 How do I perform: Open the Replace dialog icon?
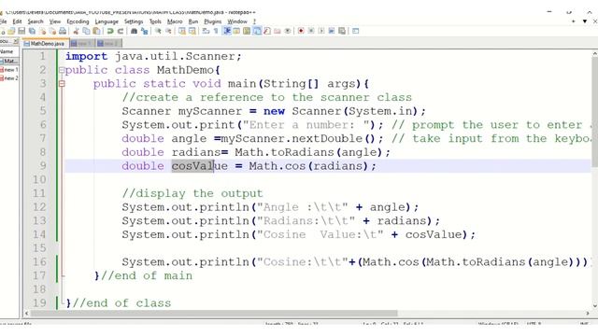(x=144, y=31)
